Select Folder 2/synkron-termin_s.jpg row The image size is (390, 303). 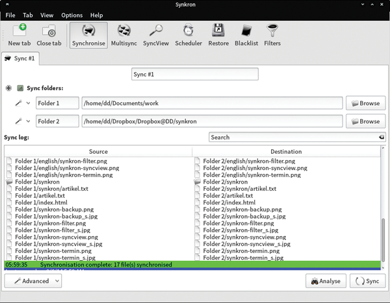click(x=287, y=258)
